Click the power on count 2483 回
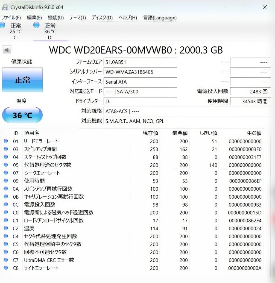 pyautogui.click(x=250, y=92)
